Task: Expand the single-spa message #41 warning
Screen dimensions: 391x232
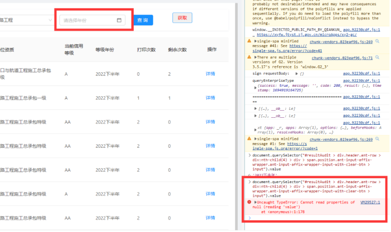Action: 255,41
